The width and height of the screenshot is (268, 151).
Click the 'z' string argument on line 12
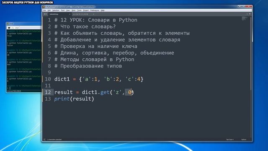117,92
